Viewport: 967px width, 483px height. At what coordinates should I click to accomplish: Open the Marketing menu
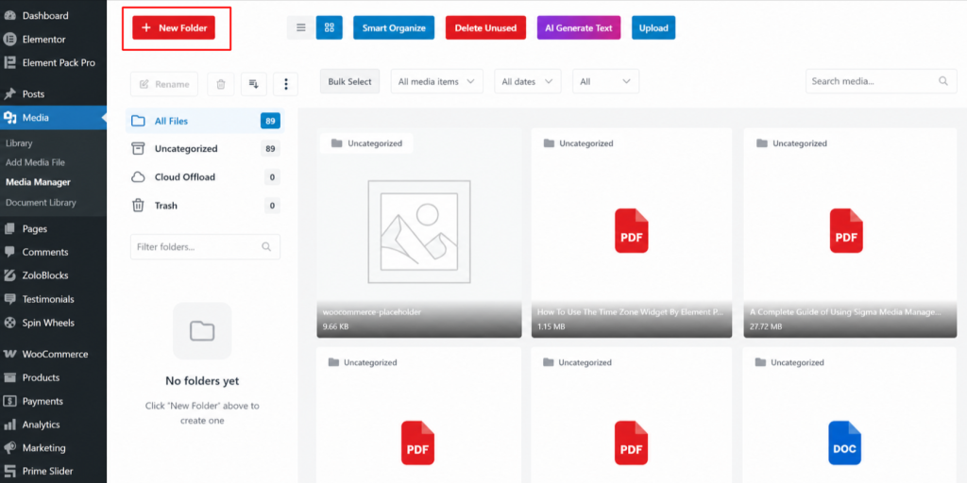(x=53, y=448)
